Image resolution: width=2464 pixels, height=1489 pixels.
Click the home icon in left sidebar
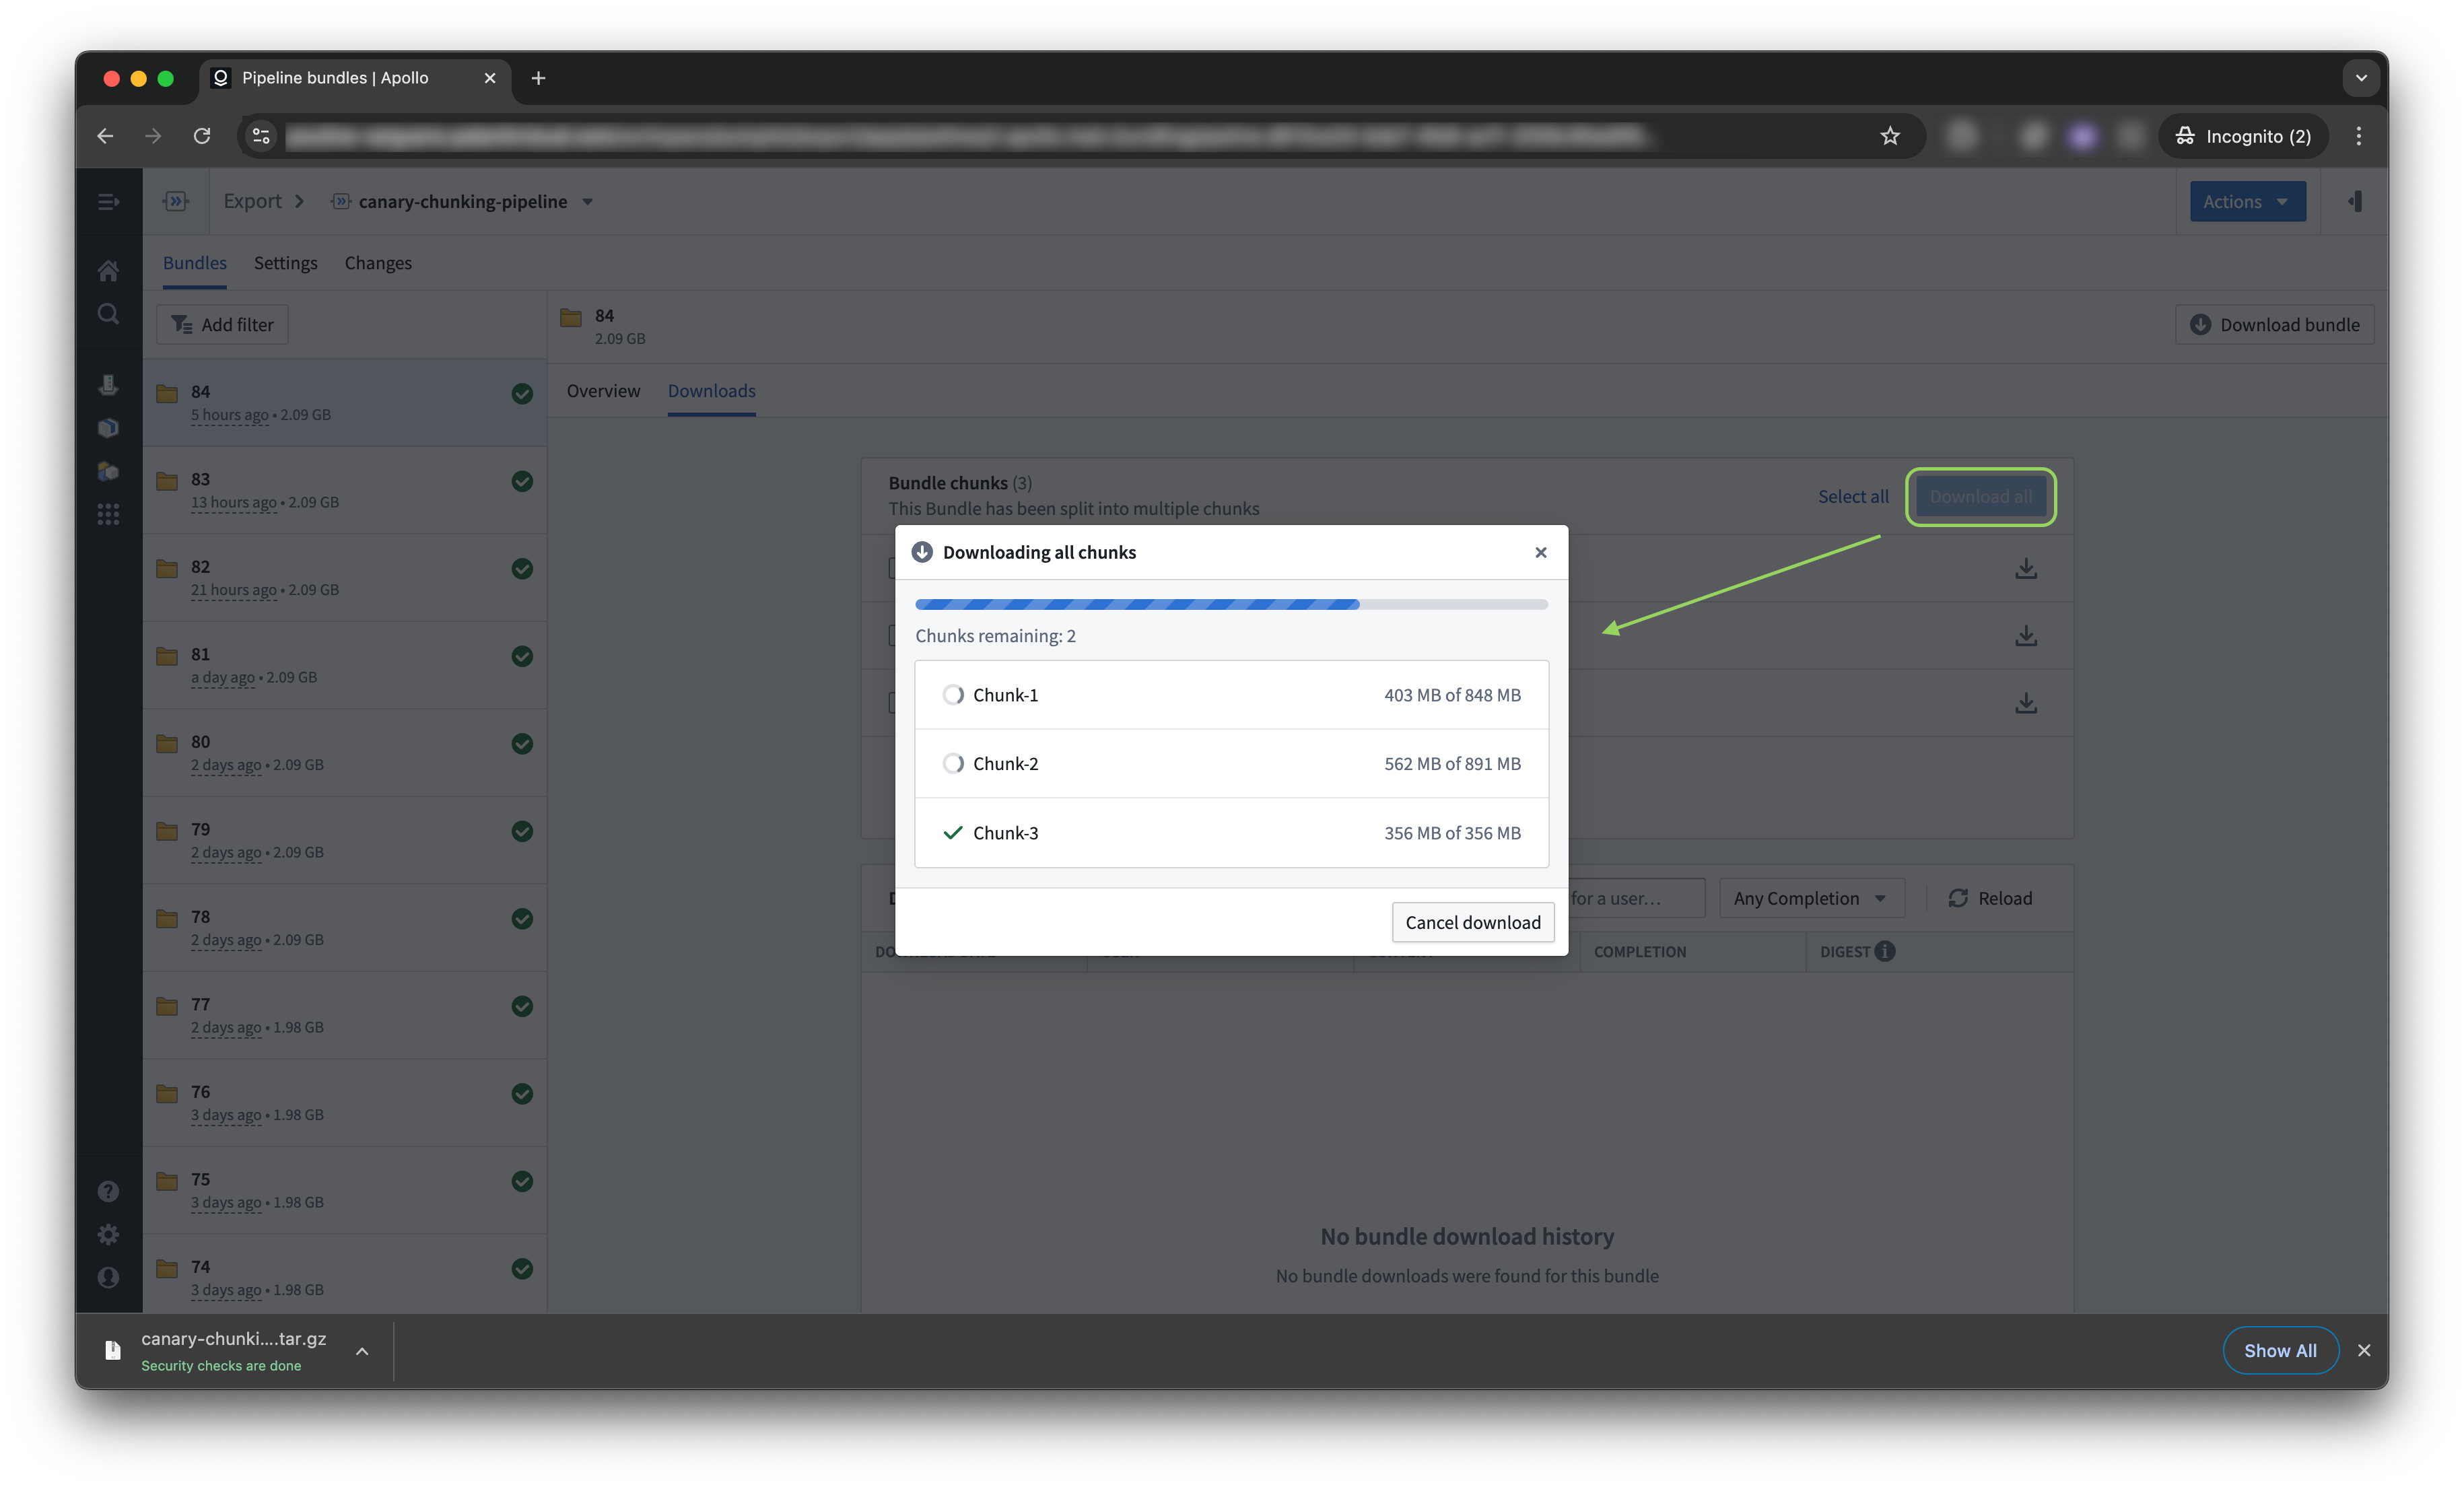click(108, 270)
